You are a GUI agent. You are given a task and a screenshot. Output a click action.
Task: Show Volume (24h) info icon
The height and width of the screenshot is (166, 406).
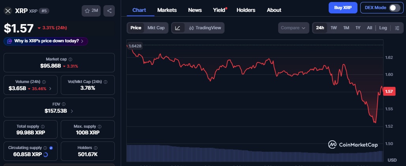coord(44,82)
